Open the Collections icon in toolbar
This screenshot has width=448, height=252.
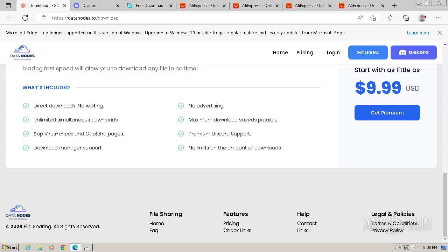(406, 18)
